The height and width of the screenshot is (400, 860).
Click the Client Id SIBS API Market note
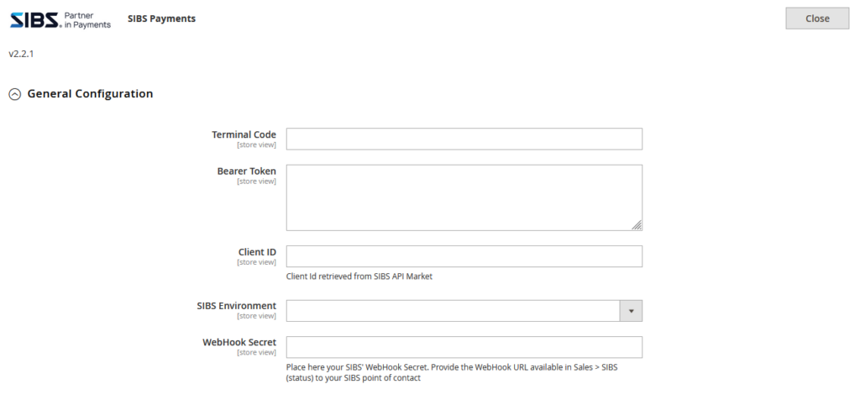point(359,276)
